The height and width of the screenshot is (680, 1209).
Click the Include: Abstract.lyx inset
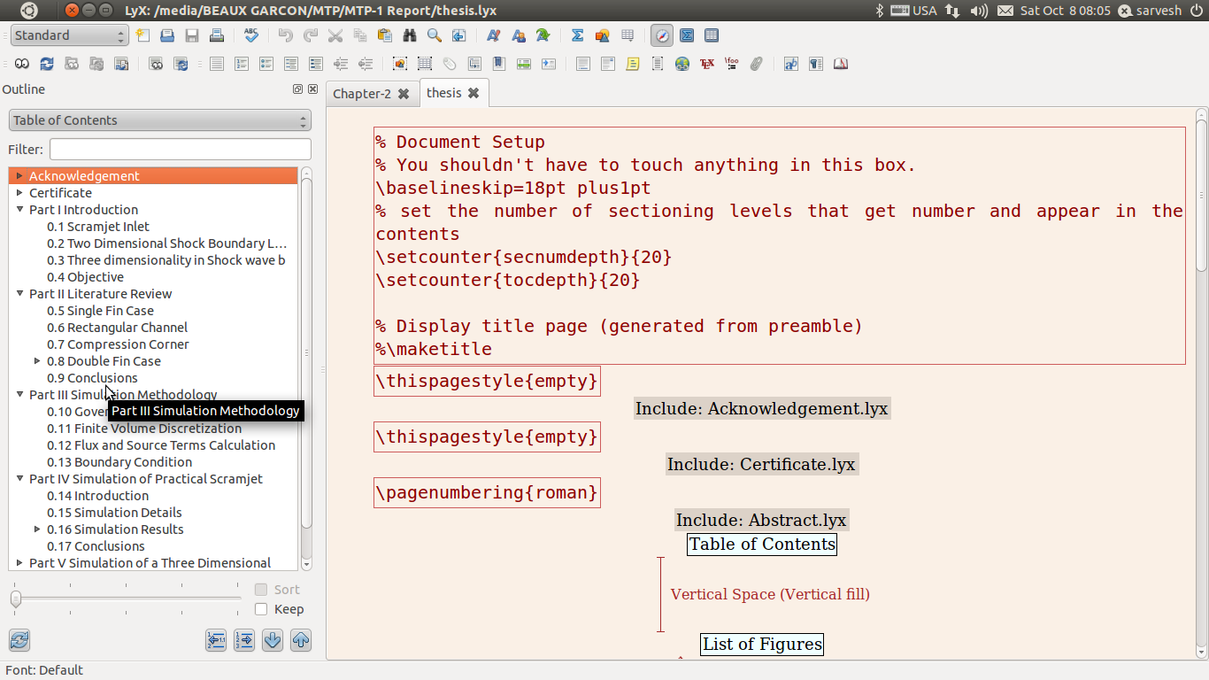click(761, 520)
